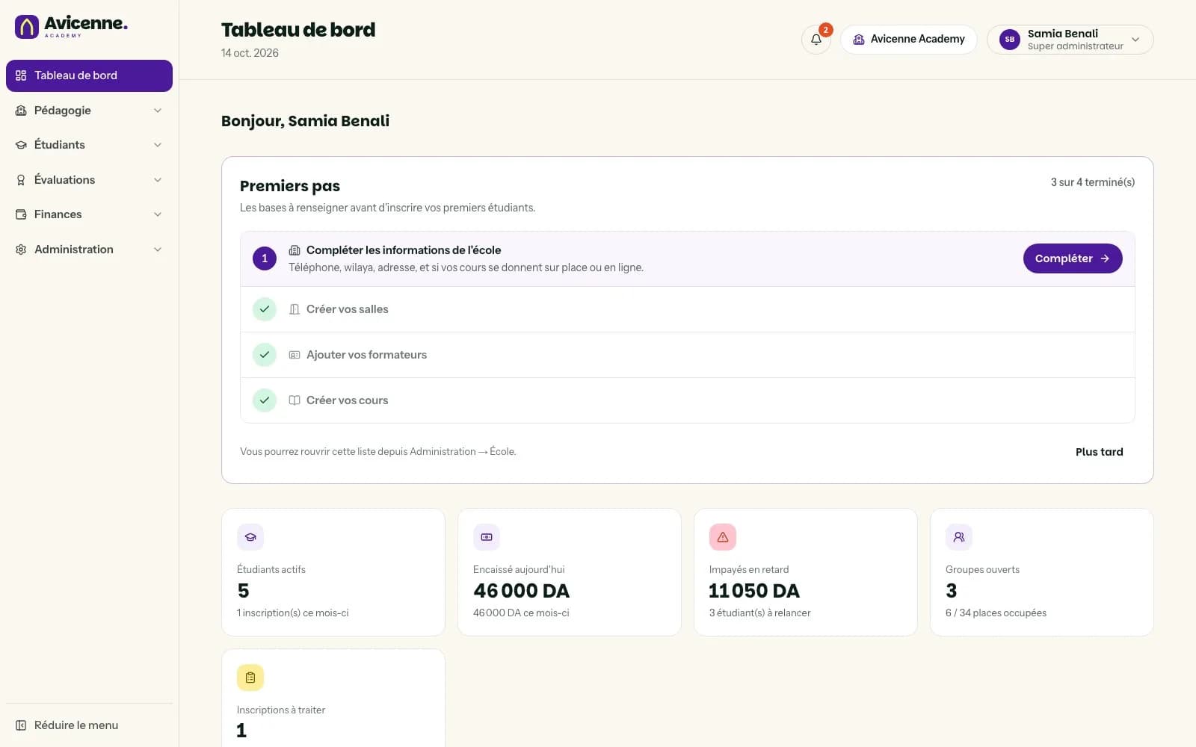
Task: Dismiss checklist with Plus tard
Action: pyautogui.click(x=1099, y=452)
